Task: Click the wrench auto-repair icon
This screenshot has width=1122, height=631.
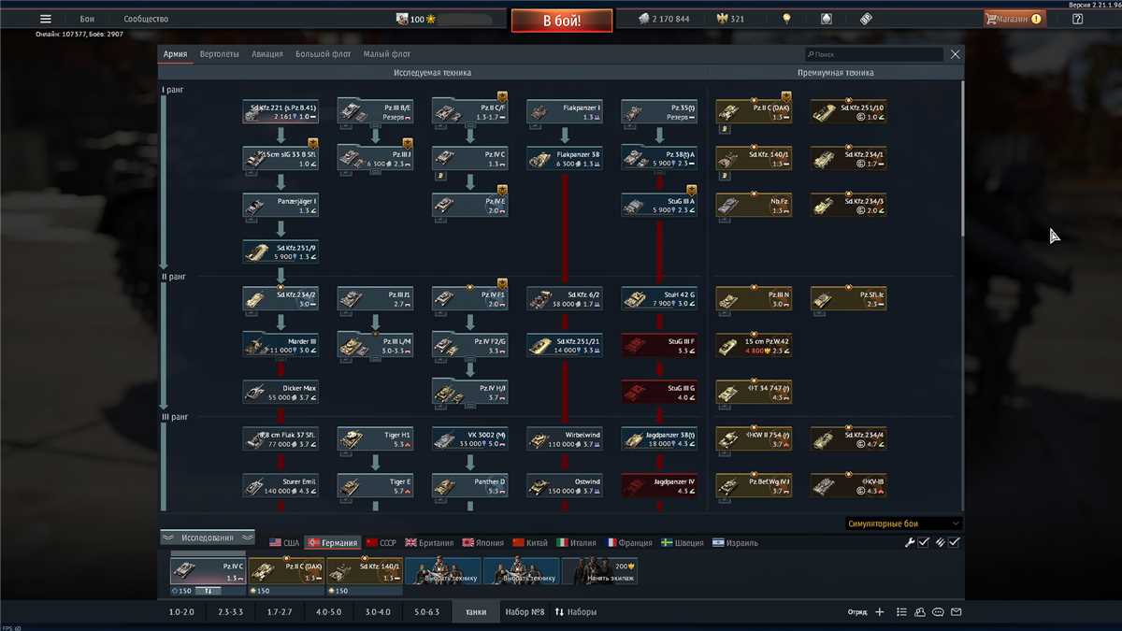Action: tap(909, 542)
